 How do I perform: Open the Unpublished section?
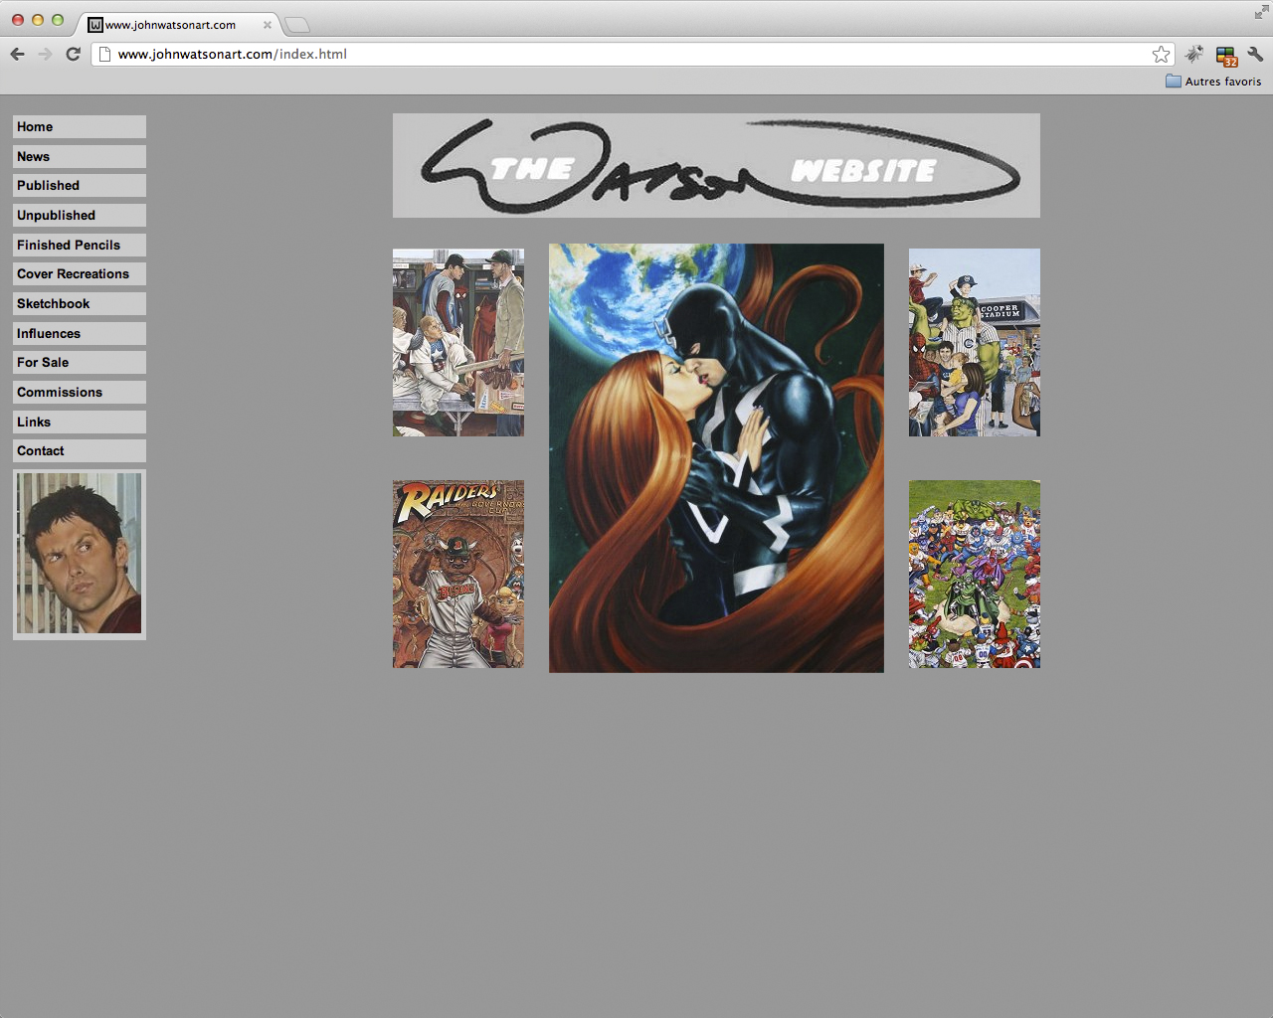(x=80, y=216)
